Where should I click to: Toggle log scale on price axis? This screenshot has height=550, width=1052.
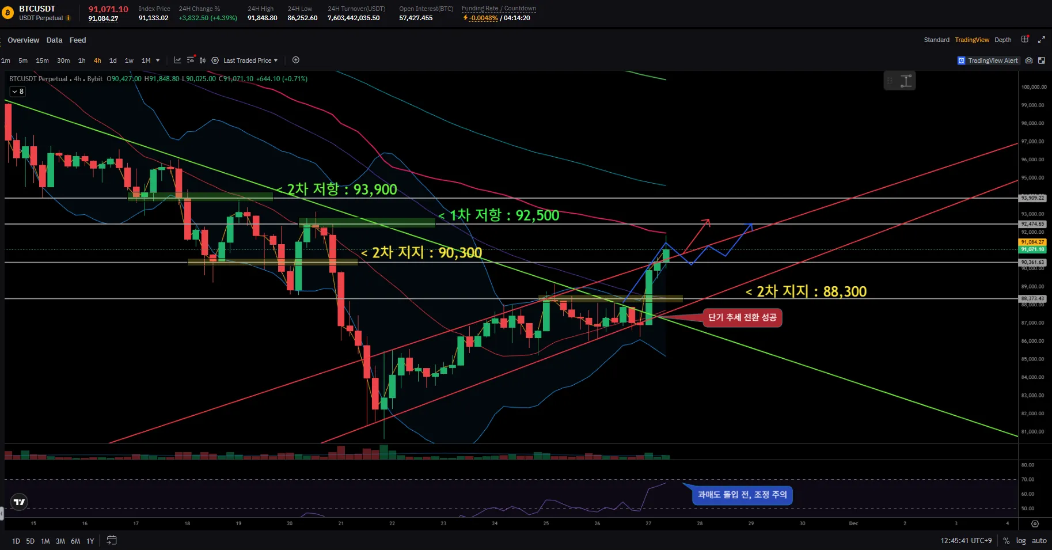1021,541
